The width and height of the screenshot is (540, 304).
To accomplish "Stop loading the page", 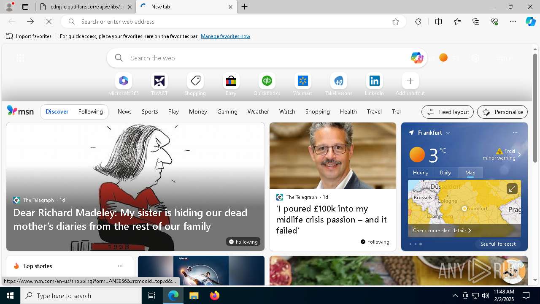I will 49,22.
